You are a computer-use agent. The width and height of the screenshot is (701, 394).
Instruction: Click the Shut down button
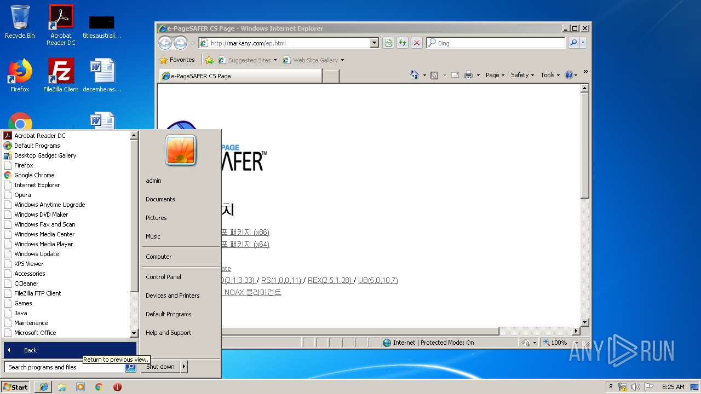[x=160, y=367]
